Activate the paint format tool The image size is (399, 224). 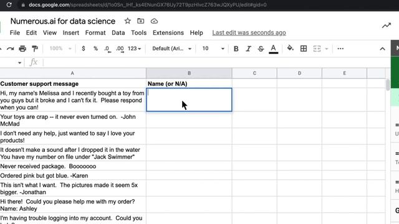tap(35, 49)
